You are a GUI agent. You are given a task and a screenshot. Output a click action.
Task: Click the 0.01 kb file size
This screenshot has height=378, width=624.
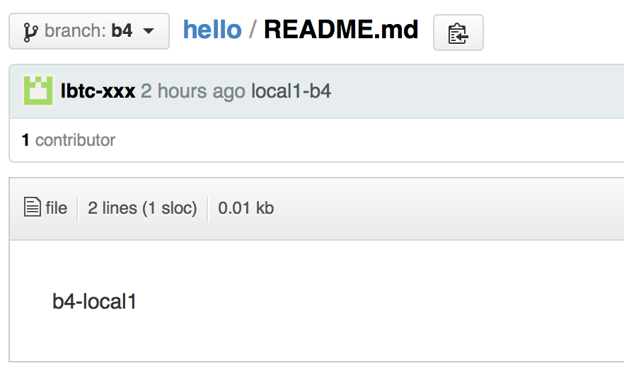coord(246,208)
